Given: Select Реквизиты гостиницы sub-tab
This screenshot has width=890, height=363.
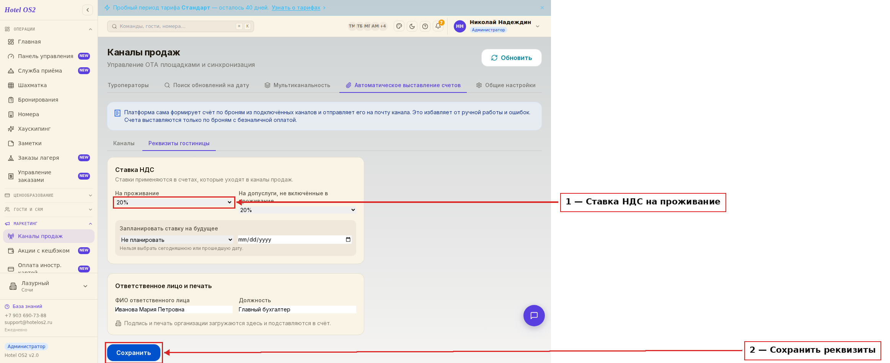Looking at the screenshot, I should (x=179, y=143).
